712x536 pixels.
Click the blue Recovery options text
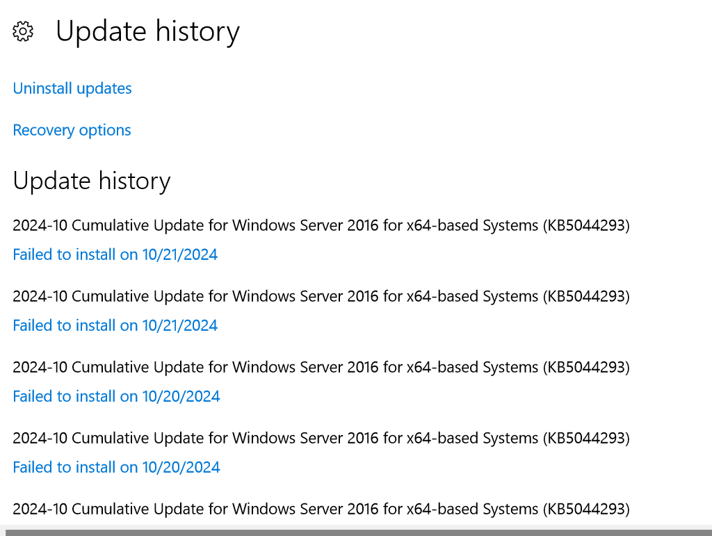click(x=72, y=130)
